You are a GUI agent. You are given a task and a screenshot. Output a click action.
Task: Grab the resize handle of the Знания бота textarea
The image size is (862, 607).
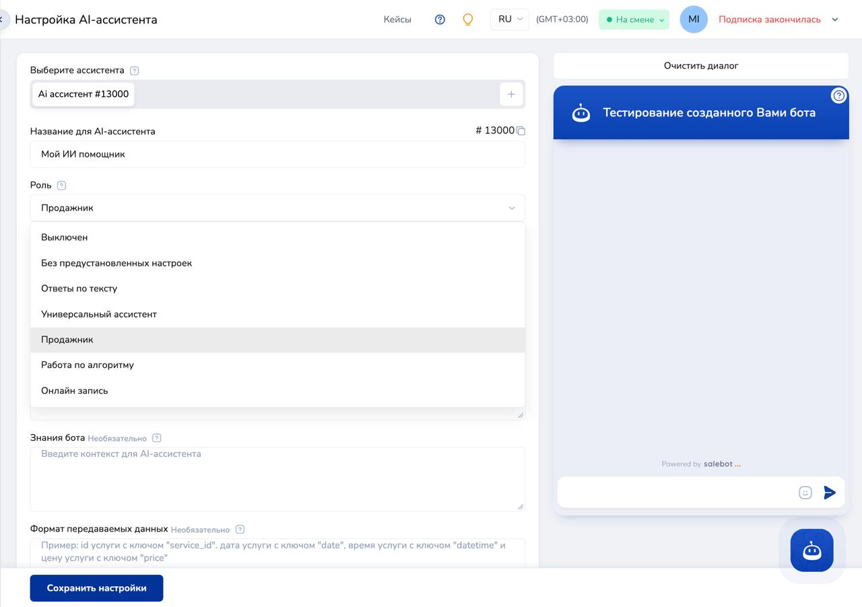[521, 506]
